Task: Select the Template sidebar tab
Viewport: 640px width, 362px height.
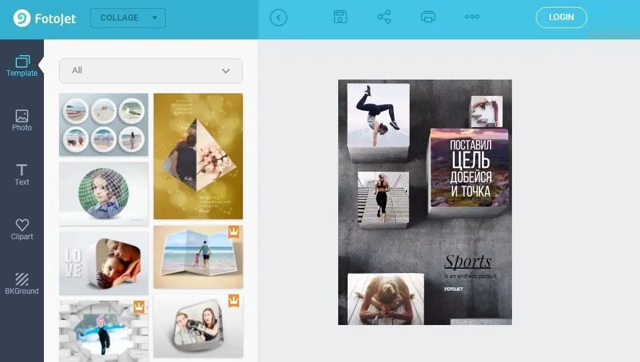Action: point(22,66)
